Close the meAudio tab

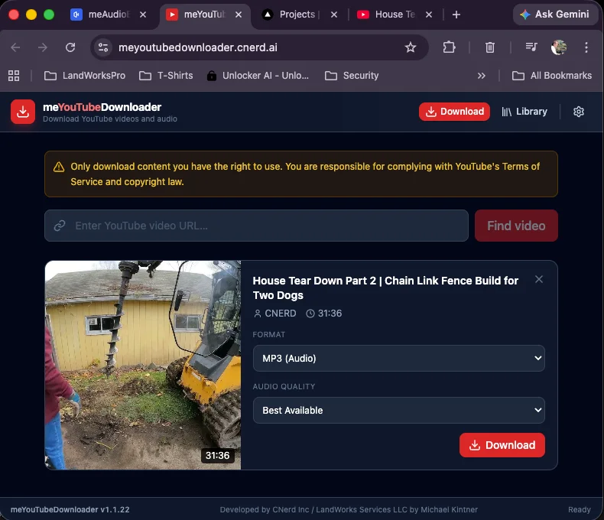143,15
